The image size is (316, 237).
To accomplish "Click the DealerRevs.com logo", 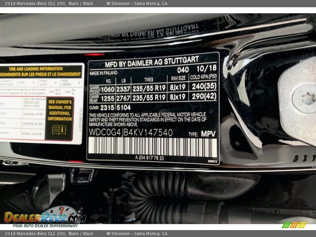I will pyautogui.click(x=44, y=217).
